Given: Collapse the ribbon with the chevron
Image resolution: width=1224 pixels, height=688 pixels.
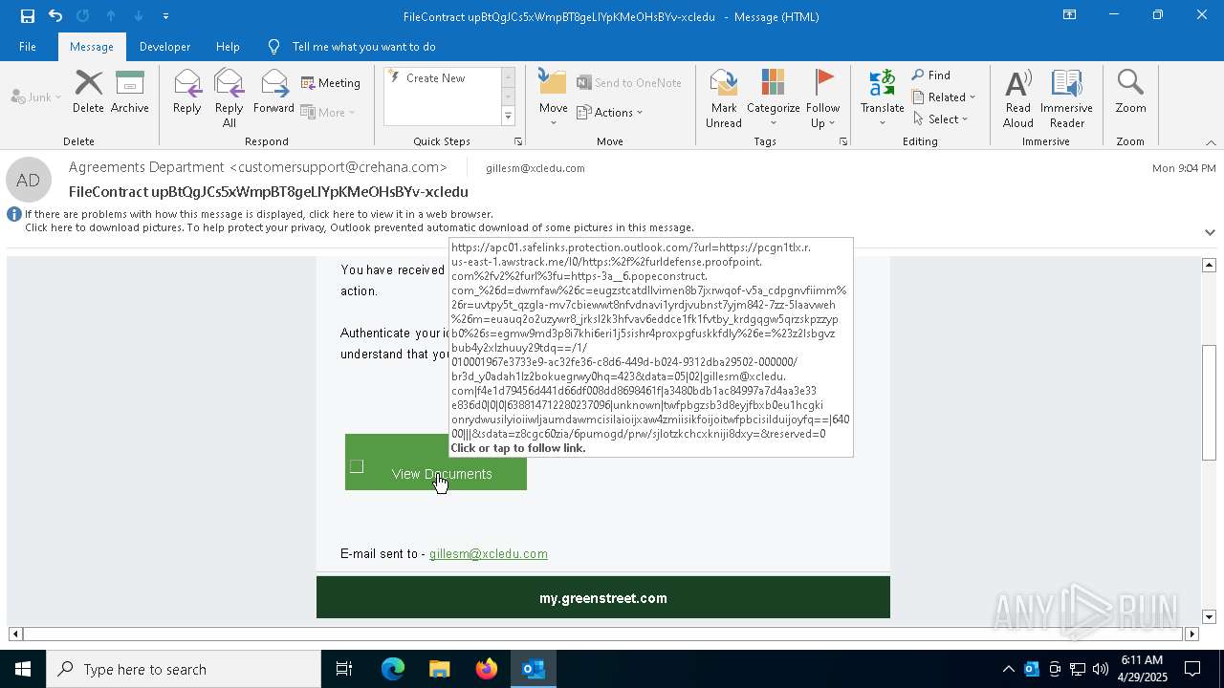Looking at the screenshot, I should click(1211, 142).
